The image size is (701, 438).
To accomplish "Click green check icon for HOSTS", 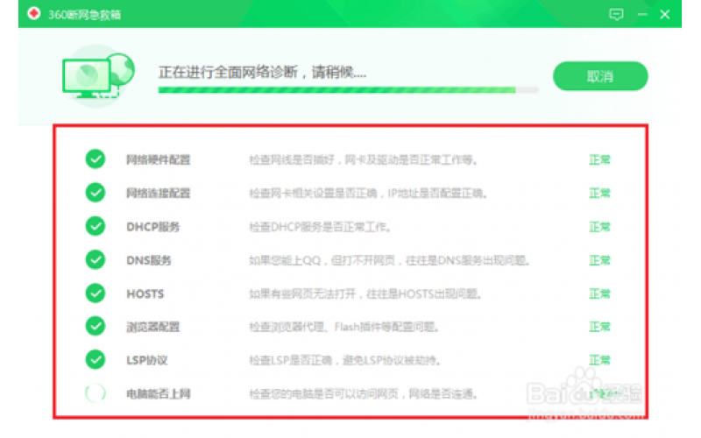I will point(96,293).
